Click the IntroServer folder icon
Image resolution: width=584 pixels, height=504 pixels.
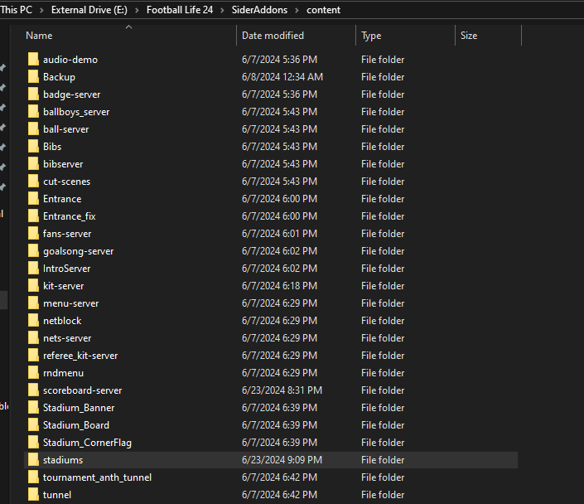click(x=33, y=268)
